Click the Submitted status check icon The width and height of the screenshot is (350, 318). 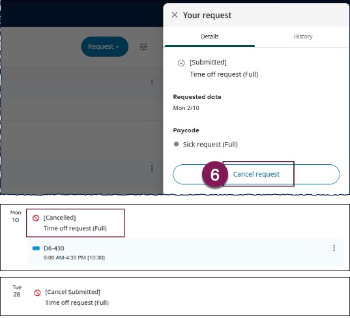click(x=181, y=63)
